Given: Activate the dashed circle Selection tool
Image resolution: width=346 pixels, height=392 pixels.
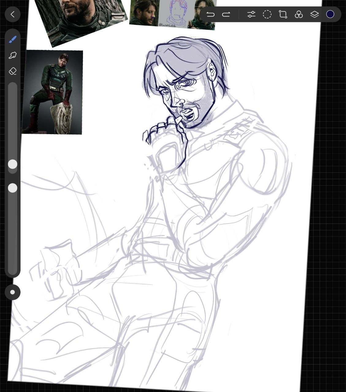Looking at the screenshot, I should 267,14.
